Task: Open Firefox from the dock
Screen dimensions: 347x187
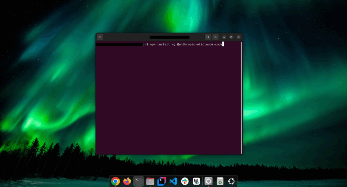Action: tap(127, 181)
